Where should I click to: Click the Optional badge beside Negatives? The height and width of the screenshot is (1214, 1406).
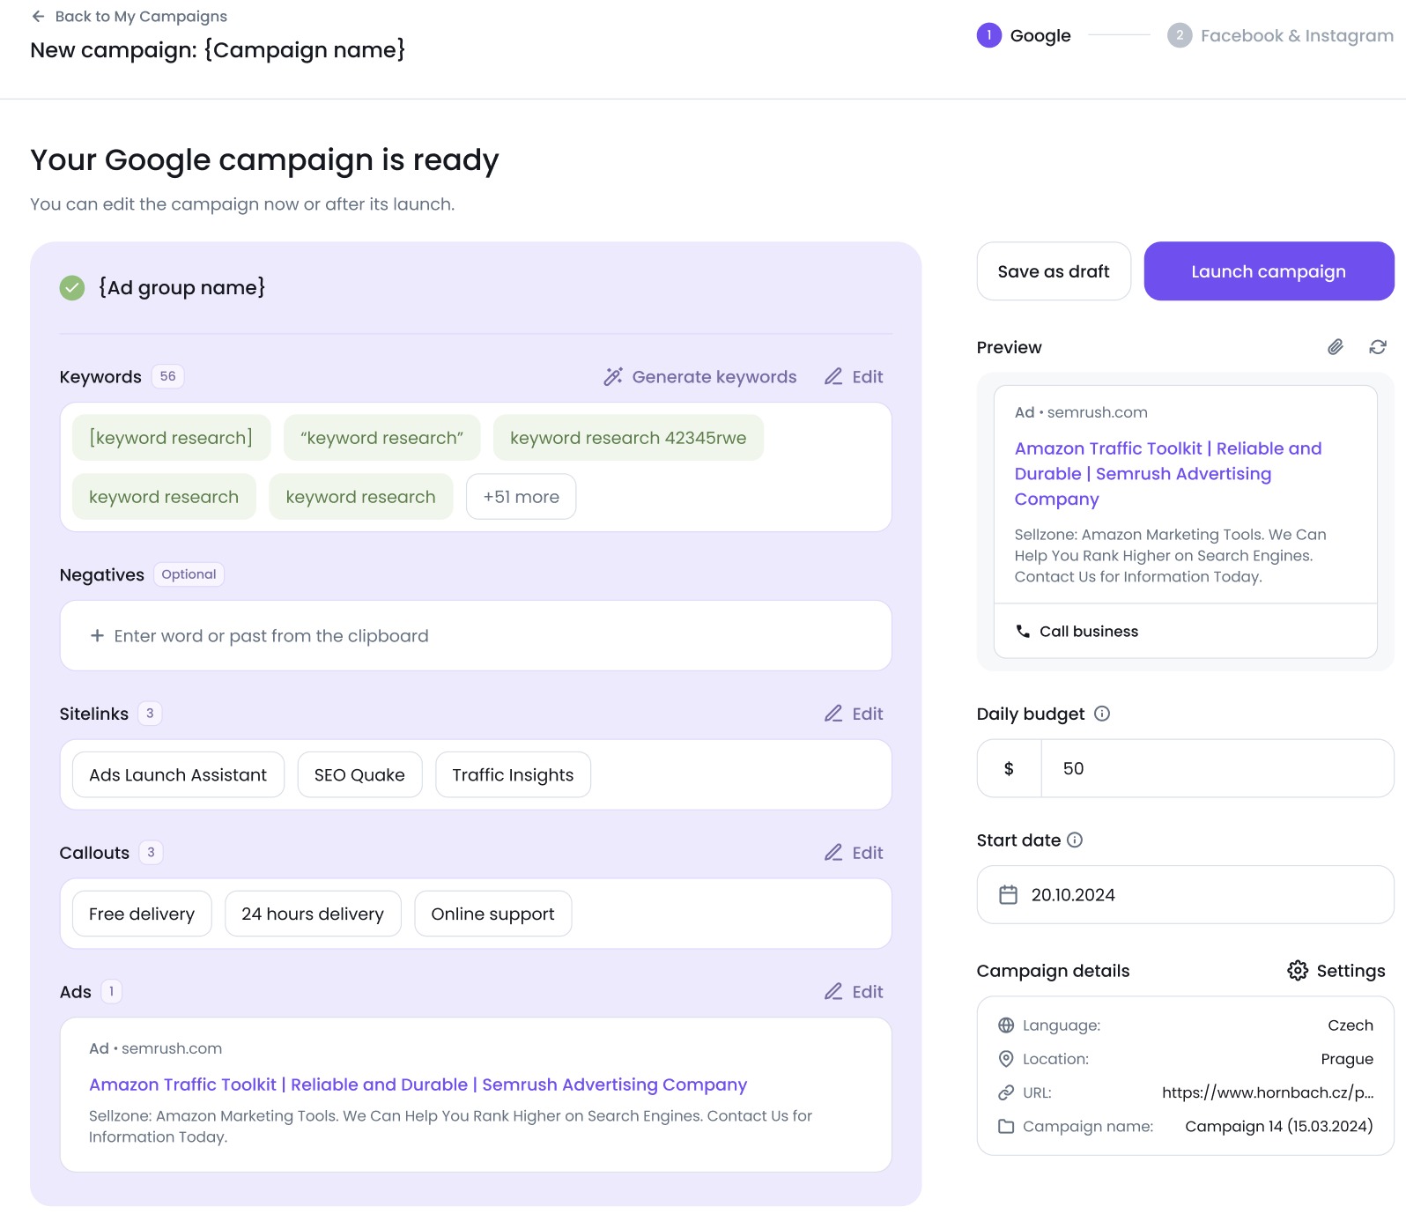189,574
